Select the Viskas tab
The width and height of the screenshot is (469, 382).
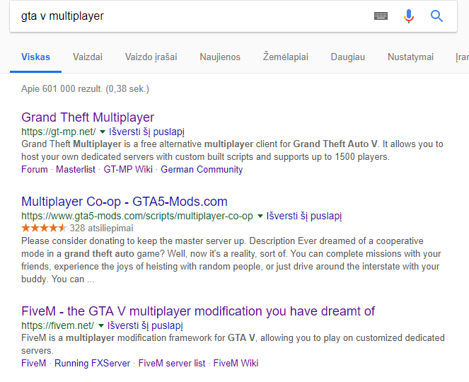click(35, 57)
